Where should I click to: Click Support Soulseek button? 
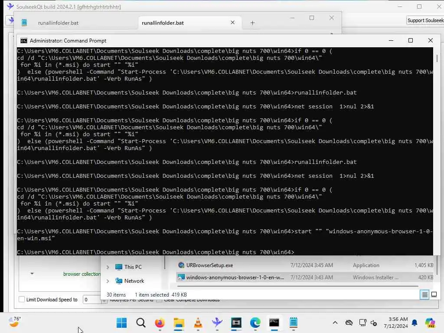pyautogui.click(x=425, y=20)
